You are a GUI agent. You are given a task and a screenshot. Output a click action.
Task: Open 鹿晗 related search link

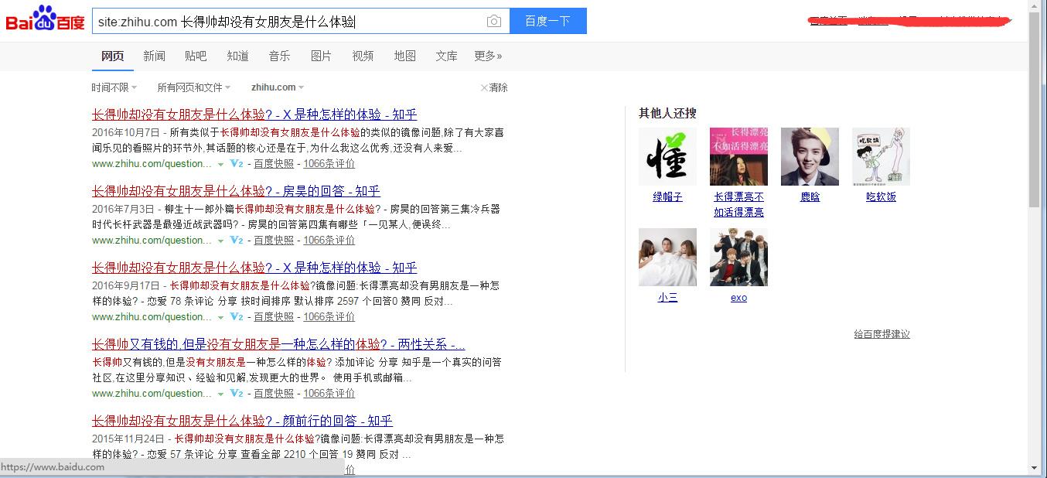pyautogui.click(x=810, y=197)
